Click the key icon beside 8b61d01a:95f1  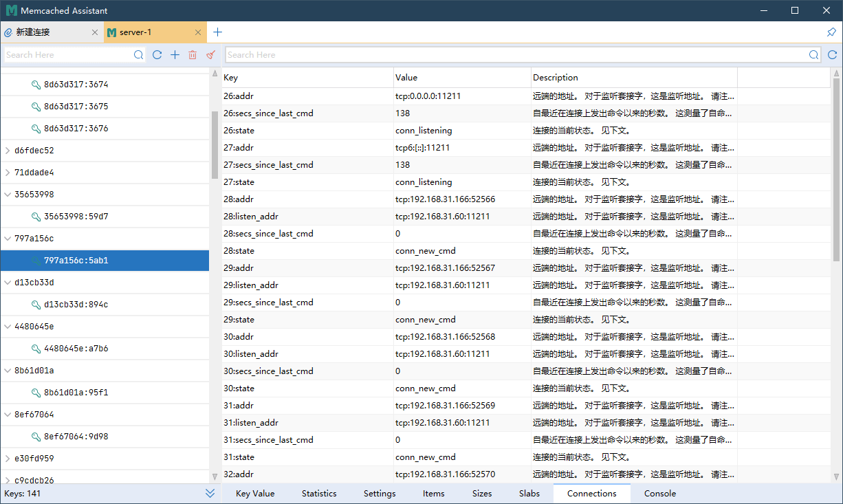coord(36,393)
